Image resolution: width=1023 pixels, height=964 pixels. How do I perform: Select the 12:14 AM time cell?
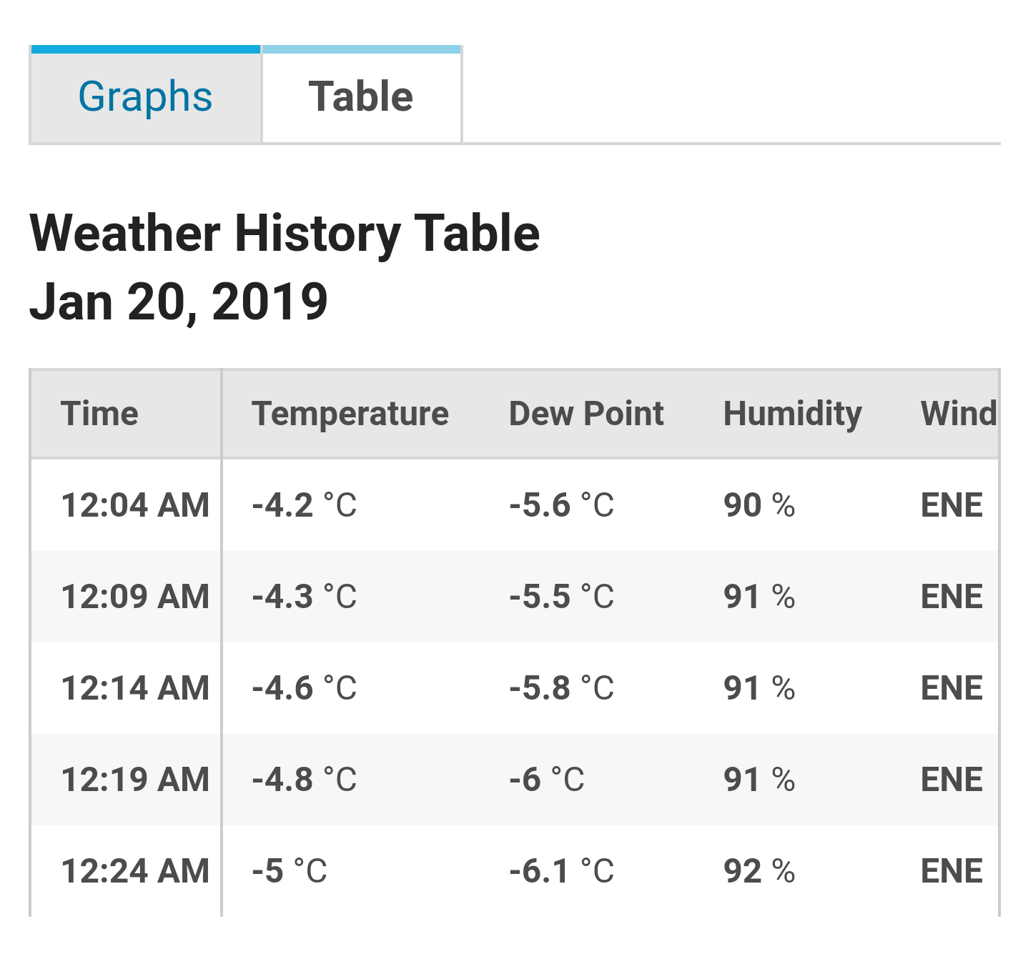click(x=135, y=688)
